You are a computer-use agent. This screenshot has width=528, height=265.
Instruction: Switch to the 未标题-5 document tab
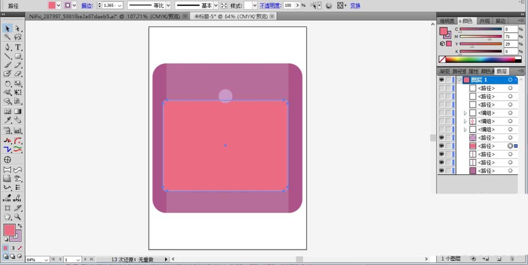pos(230,16)
